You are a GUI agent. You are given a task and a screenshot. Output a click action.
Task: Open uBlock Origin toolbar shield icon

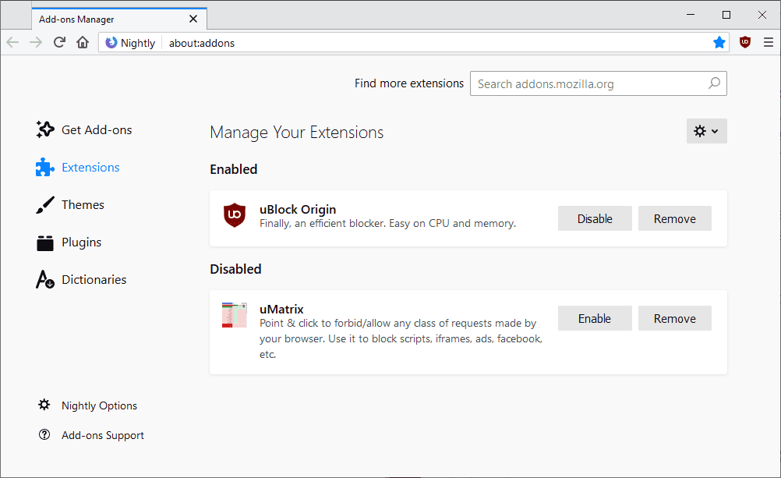tap(745, 42)
